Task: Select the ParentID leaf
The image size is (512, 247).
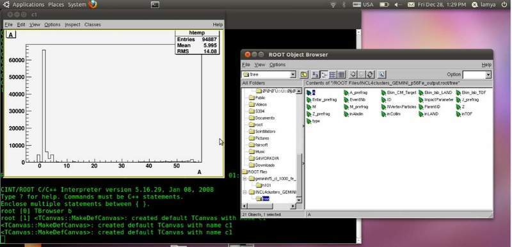Action: click(429, 107)
